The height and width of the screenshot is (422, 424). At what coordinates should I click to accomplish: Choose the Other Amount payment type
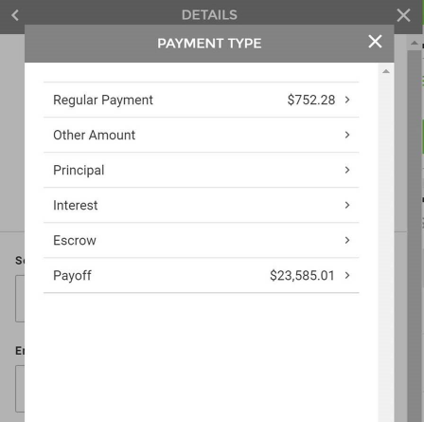pyautogui.click(x=202, y=135)
